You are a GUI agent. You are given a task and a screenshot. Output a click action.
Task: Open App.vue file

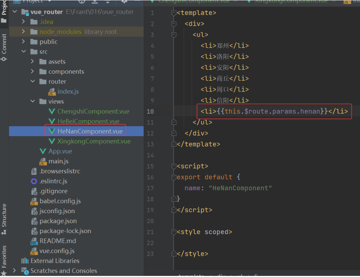pos(60,151)
